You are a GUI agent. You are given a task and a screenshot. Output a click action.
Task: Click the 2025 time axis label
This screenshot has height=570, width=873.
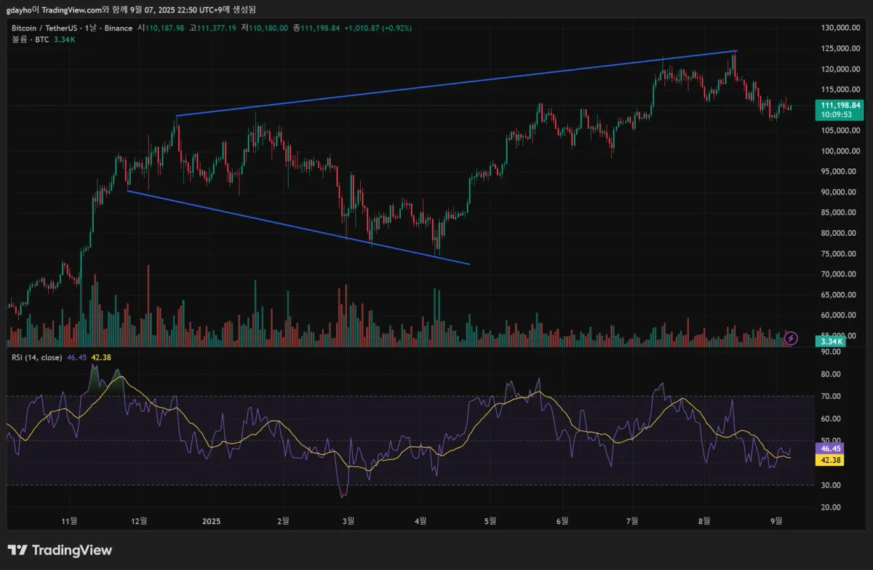pos(211,521)
